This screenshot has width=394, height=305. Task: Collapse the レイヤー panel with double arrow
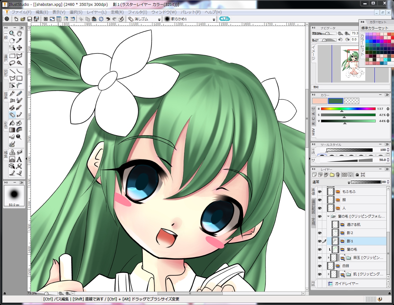tap(387, 169)
